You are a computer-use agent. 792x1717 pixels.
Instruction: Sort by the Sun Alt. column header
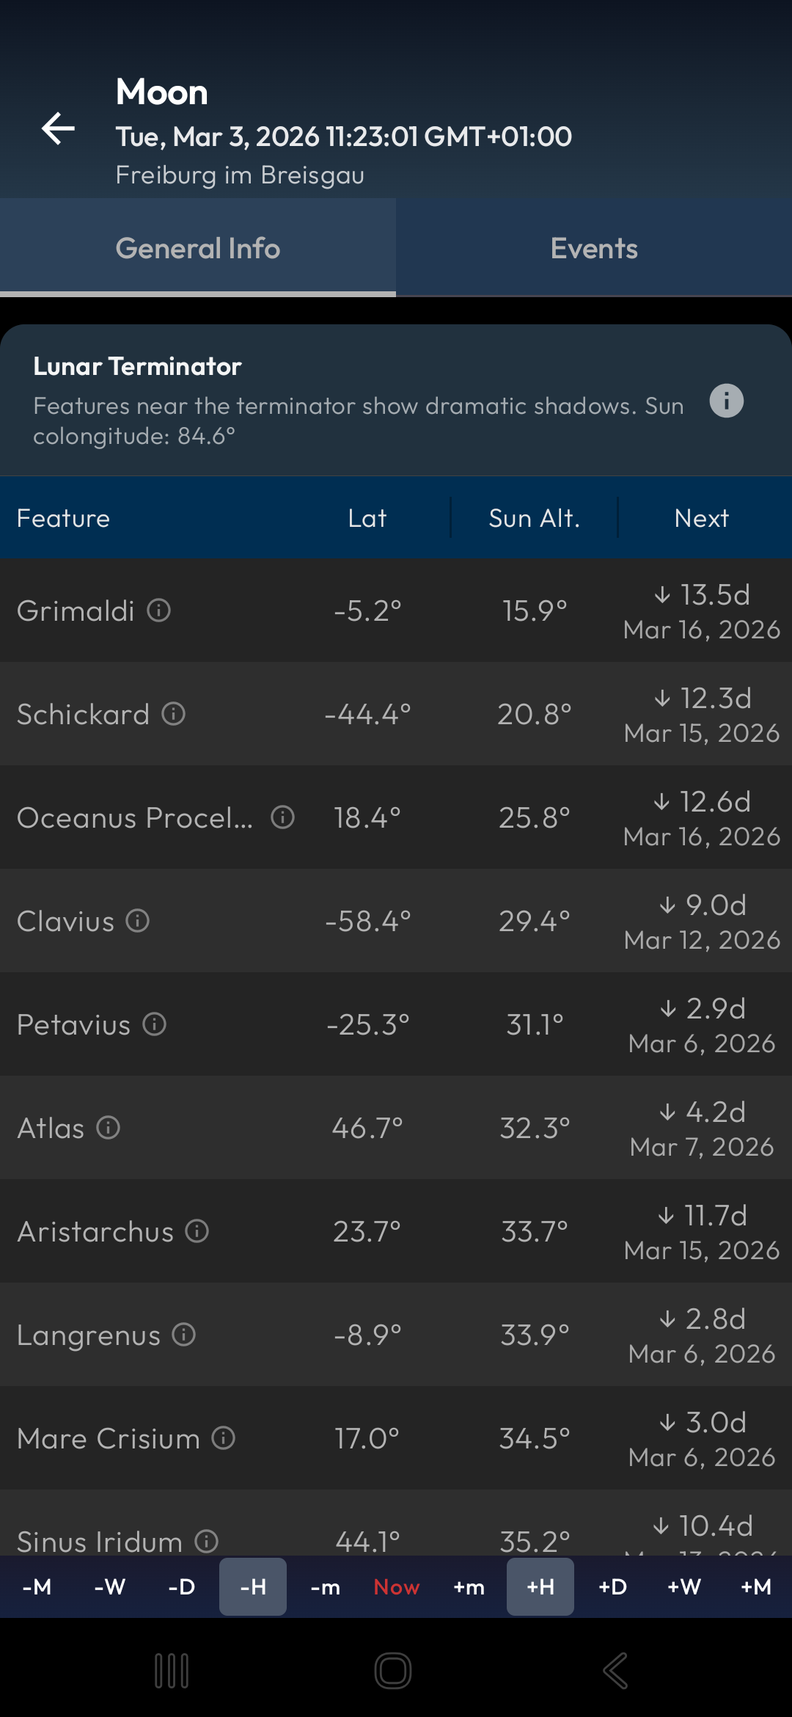pyautogui.click(x=534, y=518)
